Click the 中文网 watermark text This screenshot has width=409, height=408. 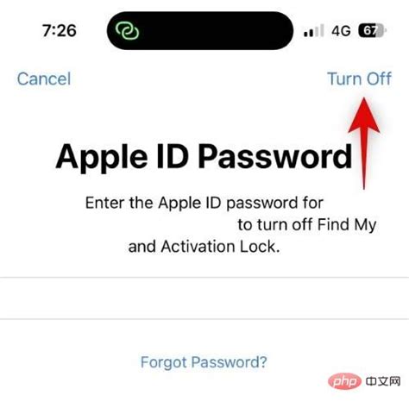pos(383,381)
